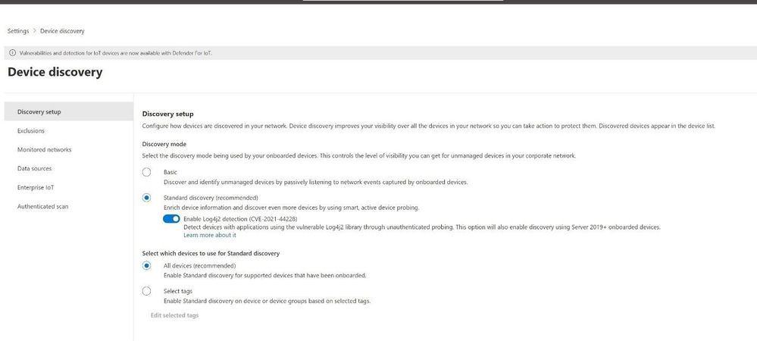Click the info icon in the notification banner
The image size is (757, 341).
point(11,53)
